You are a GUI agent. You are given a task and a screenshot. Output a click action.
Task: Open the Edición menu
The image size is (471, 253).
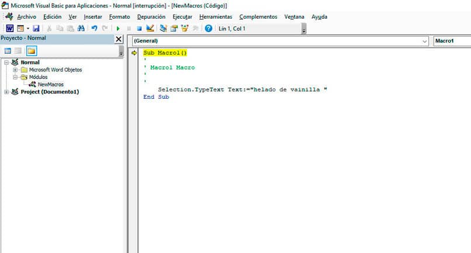[x=52, y=17]
